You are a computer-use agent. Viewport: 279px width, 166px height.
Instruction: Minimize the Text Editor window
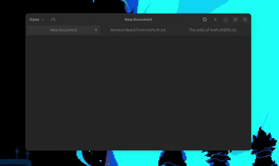coord(226,20)
